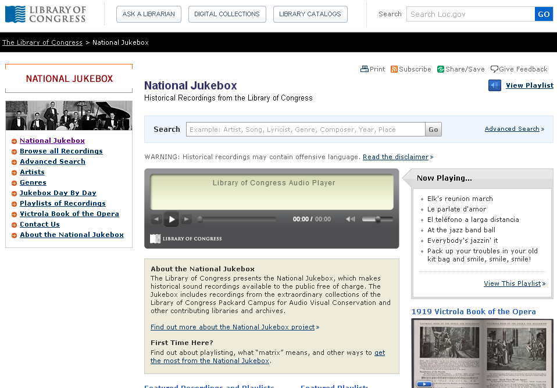Open Contact Us in sidebar

click(40, 224)
